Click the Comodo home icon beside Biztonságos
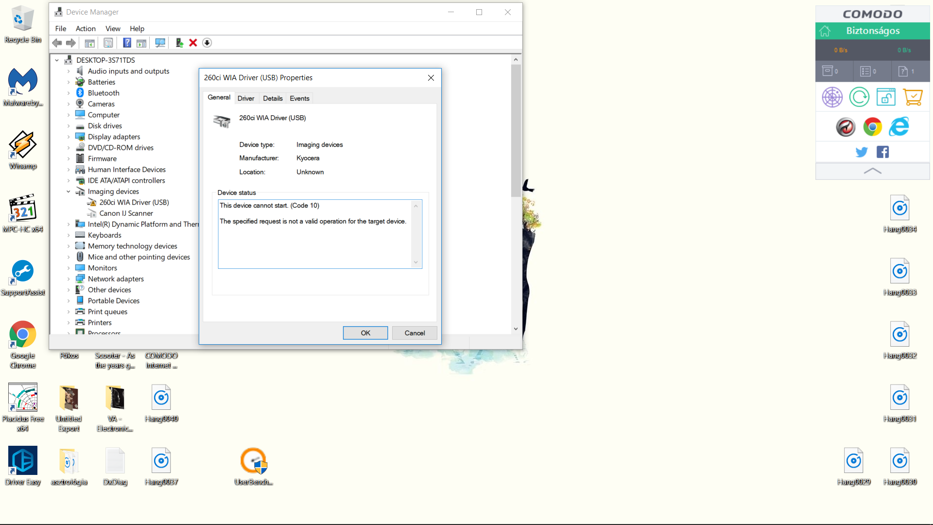 click(825, 31)
